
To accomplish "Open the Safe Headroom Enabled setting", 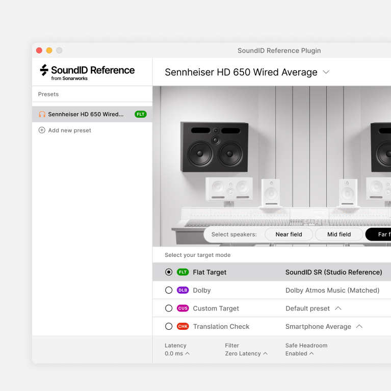I will pyautogui.click(x=299, y=354).
